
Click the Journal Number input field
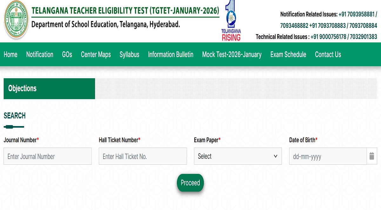coord(48,156)
